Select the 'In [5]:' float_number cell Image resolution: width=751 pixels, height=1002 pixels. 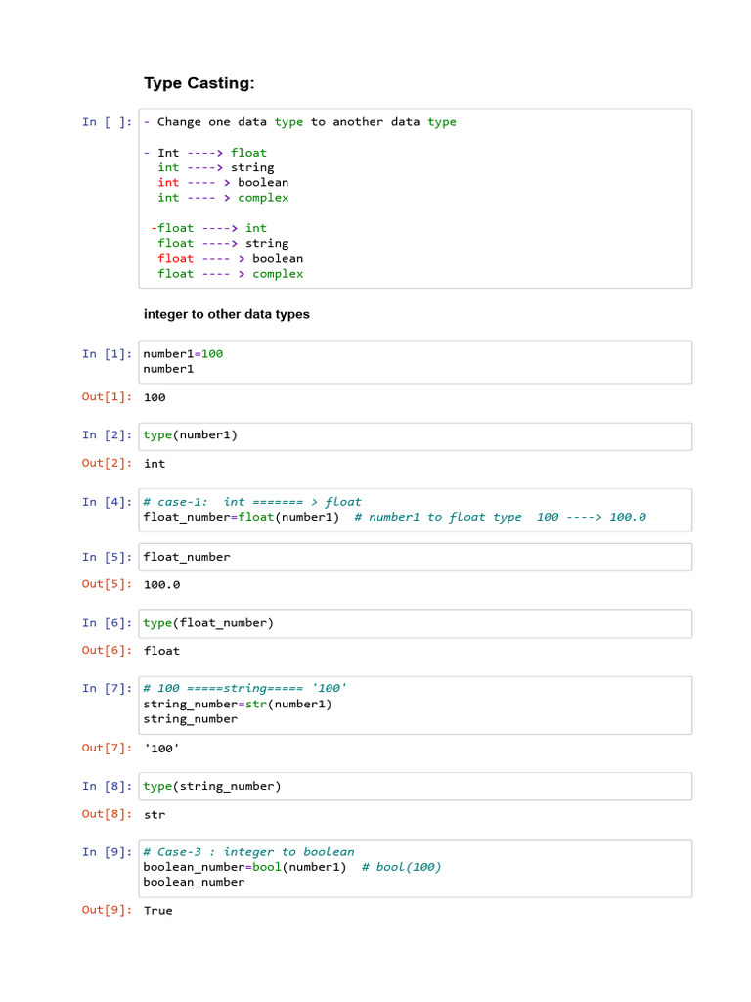(x=415, y=557)
